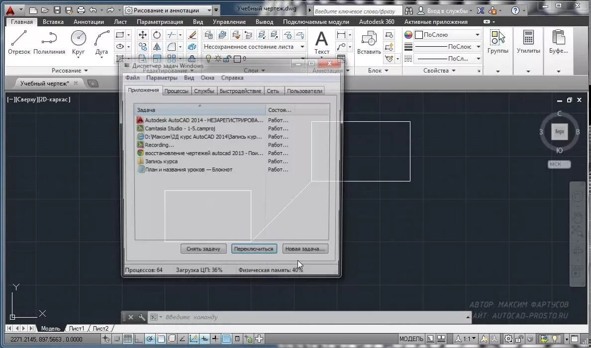Image resolution: width=591 pixels, height=348 pixels.
Task: Toggle Polar tracking in status bar
Action: 150,339
